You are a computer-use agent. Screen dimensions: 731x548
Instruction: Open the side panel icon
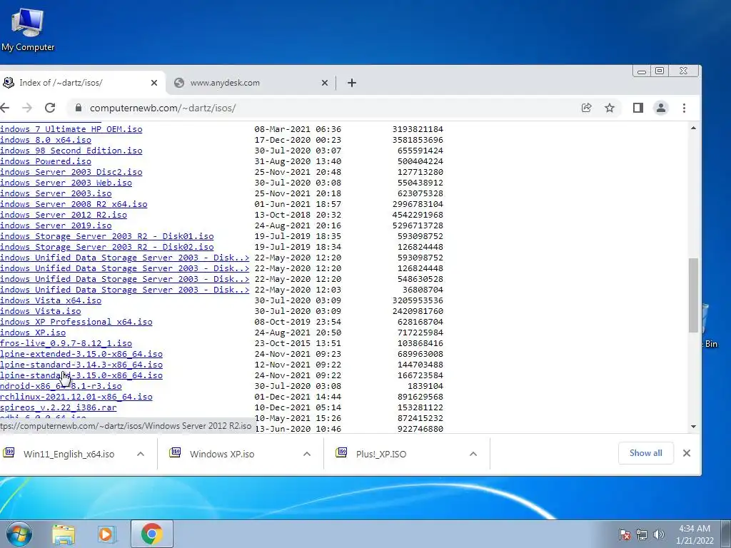point(638,108)
